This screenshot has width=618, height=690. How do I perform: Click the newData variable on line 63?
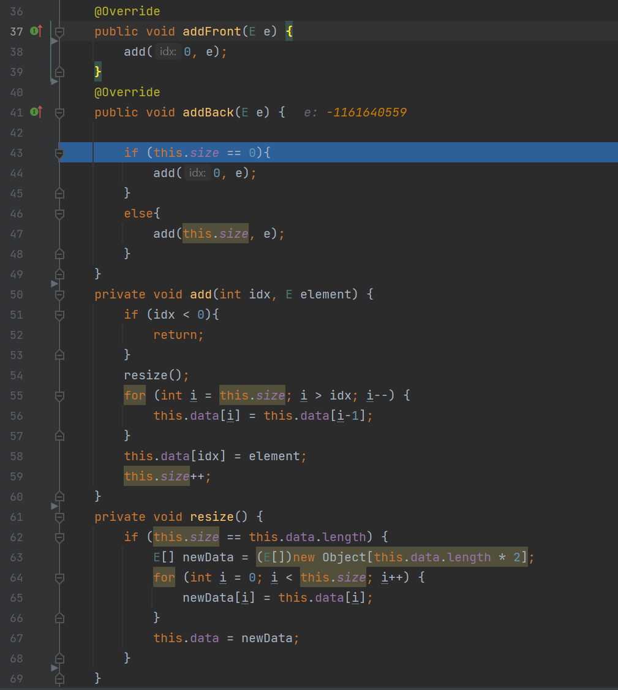208,558
